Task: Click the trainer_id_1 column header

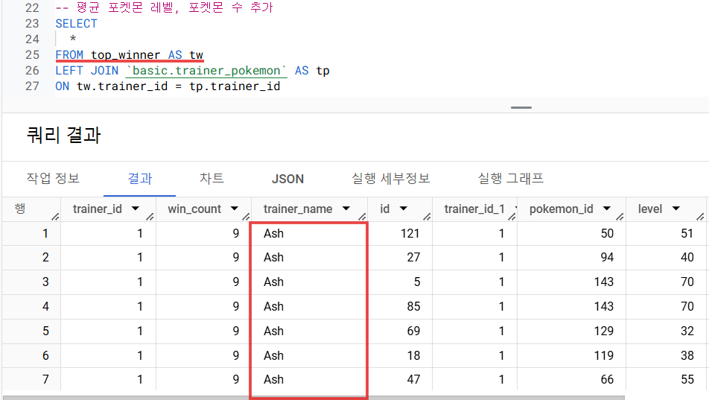Action: pos(474,209)
